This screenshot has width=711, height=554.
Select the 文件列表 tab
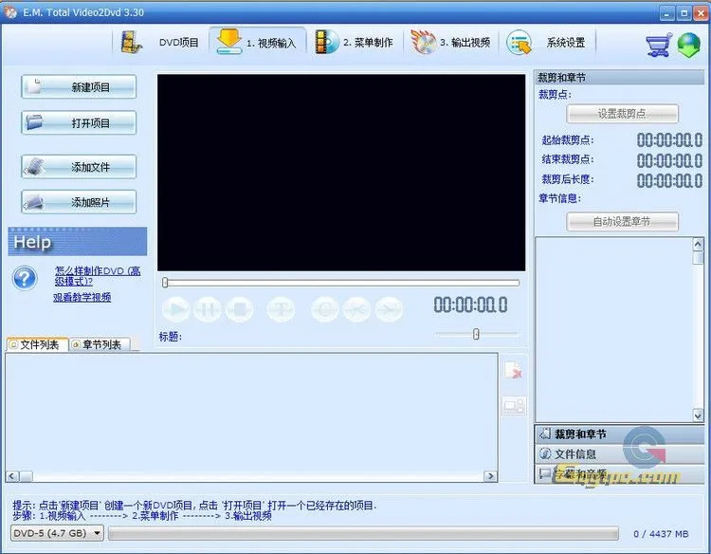(38, 345)
